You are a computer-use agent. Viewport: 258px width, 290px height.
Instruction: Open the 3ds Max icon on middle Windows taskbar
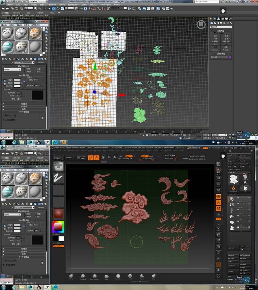[30, 142]
